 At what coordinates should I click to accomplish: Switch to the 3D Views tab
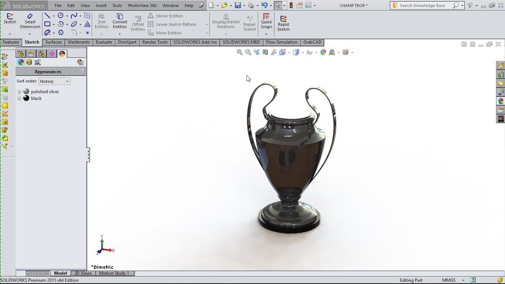83,273
